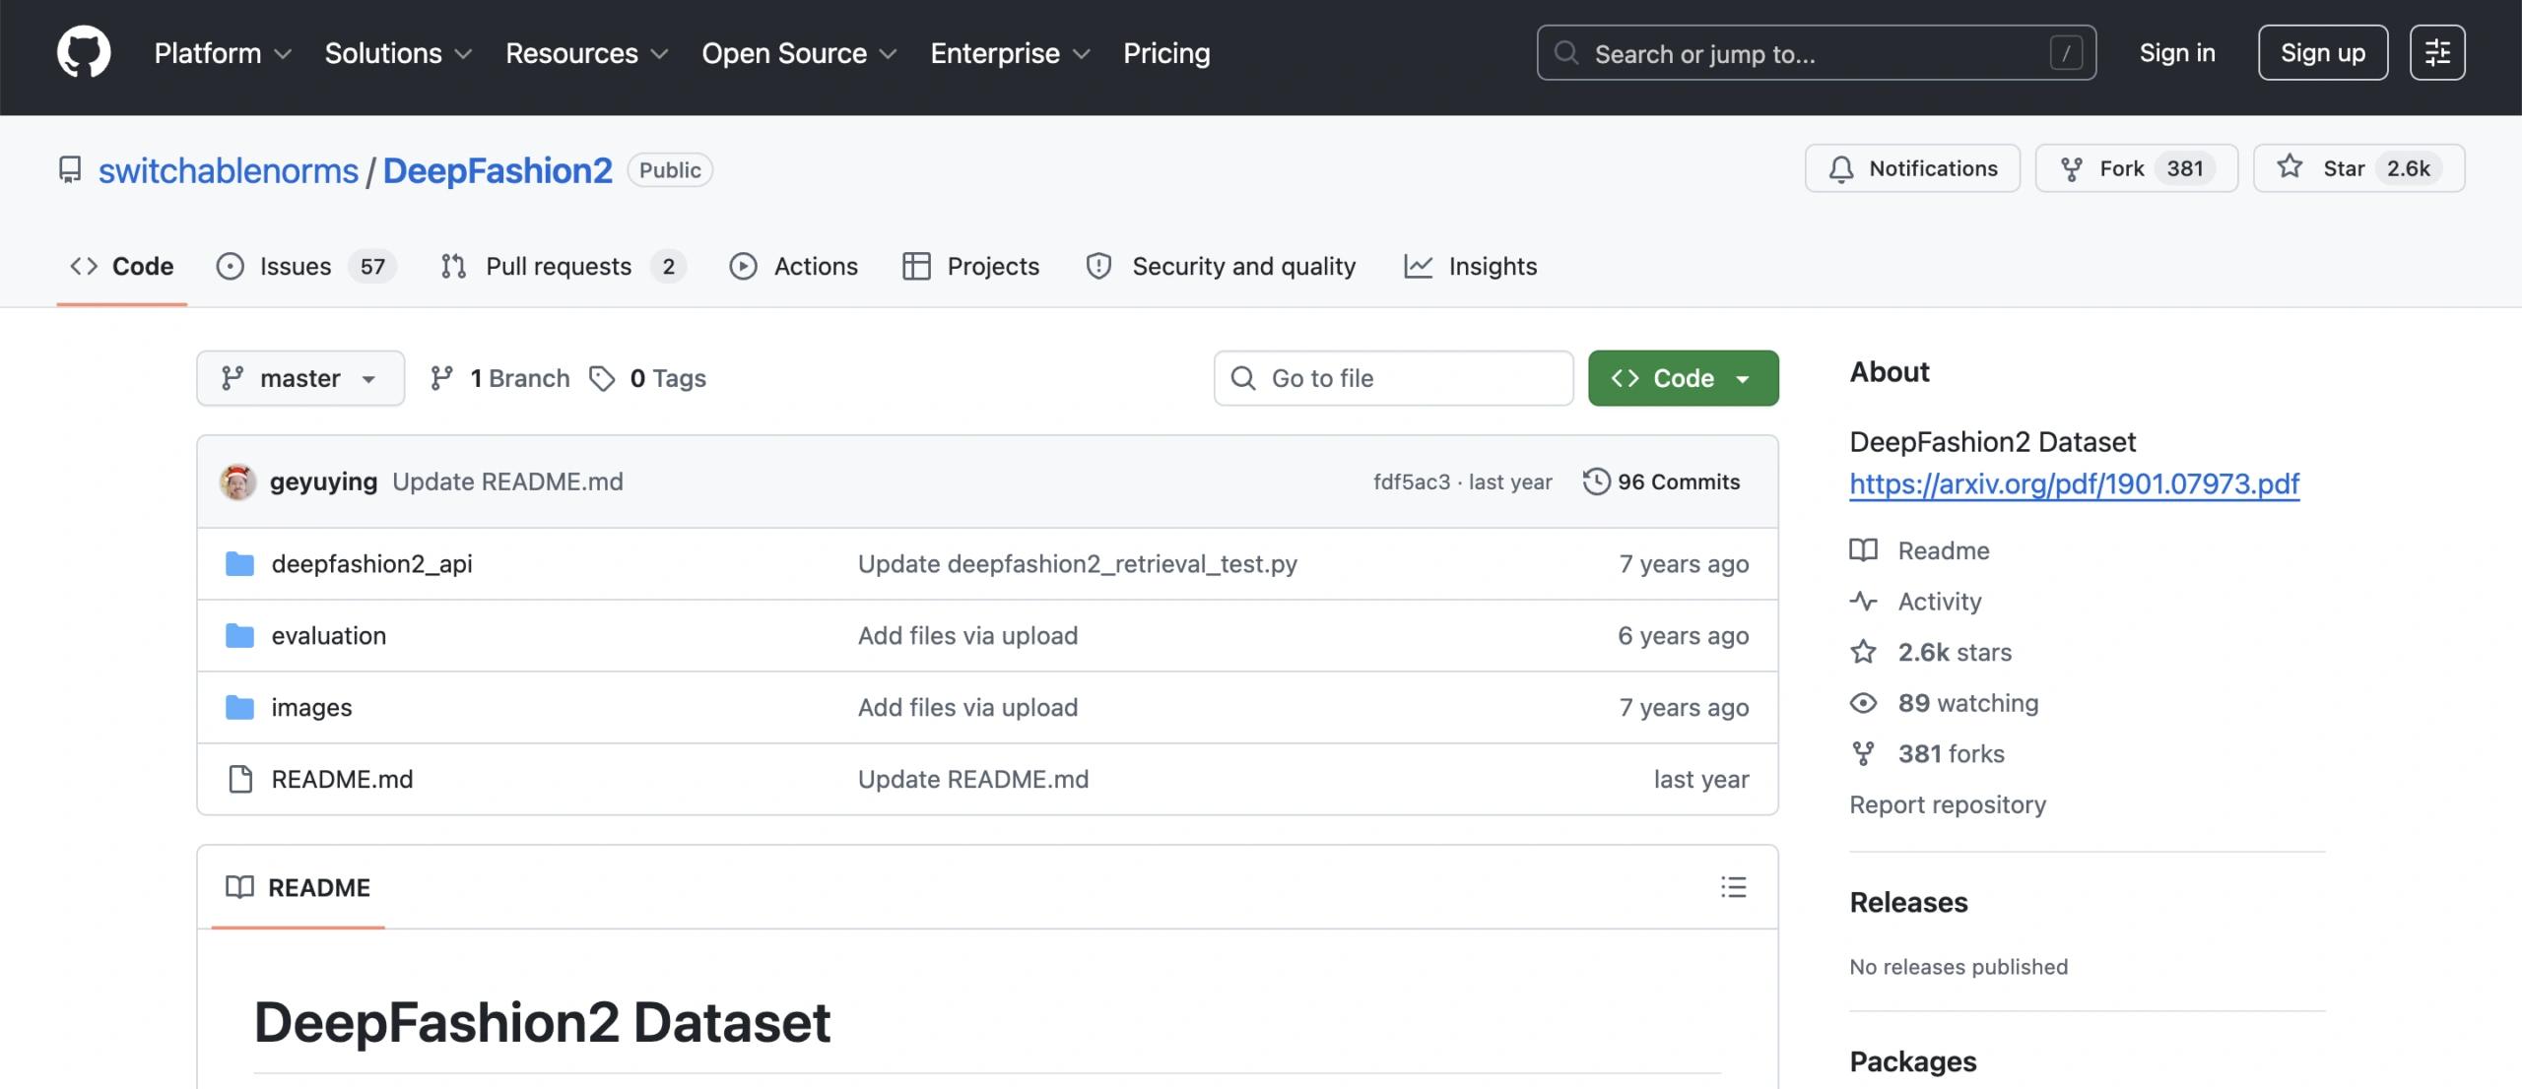Focus the Search or jump to field
Screen dimensions: 2522x1089
(x=1816, y=53)
